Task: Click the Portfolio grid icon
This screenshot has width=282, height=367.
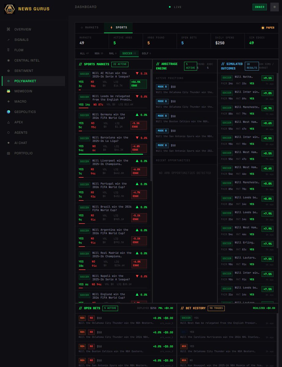Action: point(9,153)
